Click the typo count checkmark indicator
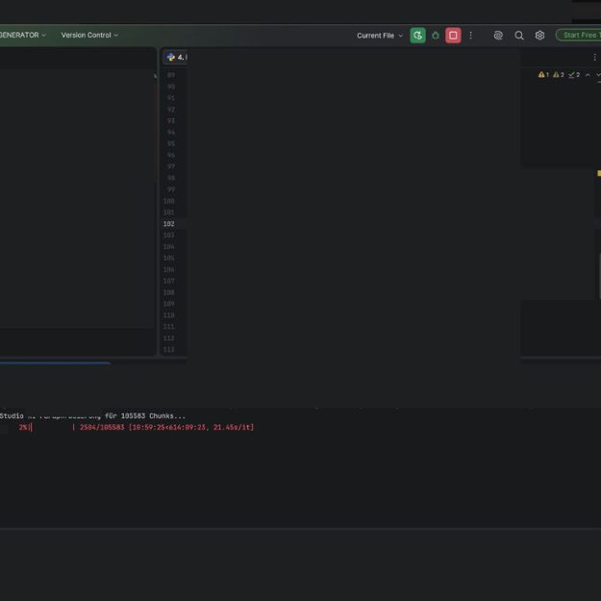This screenshot has width=601, height=601. (x=574, y=75)
